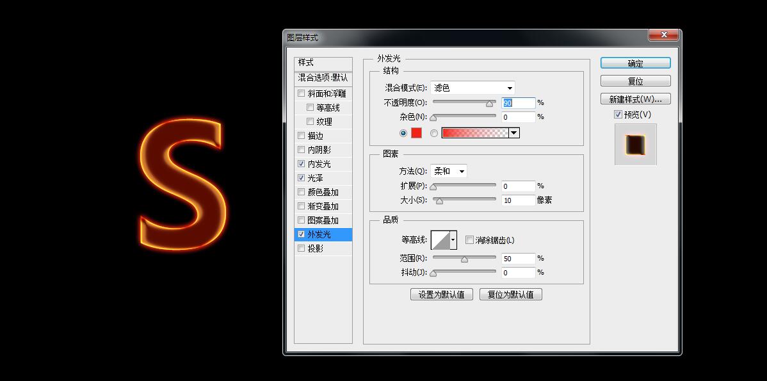The width and height of the screenshot is (767, 381).
Task: Click the 等高线 contour thumbnail
Action: click(x=440, y=240)
